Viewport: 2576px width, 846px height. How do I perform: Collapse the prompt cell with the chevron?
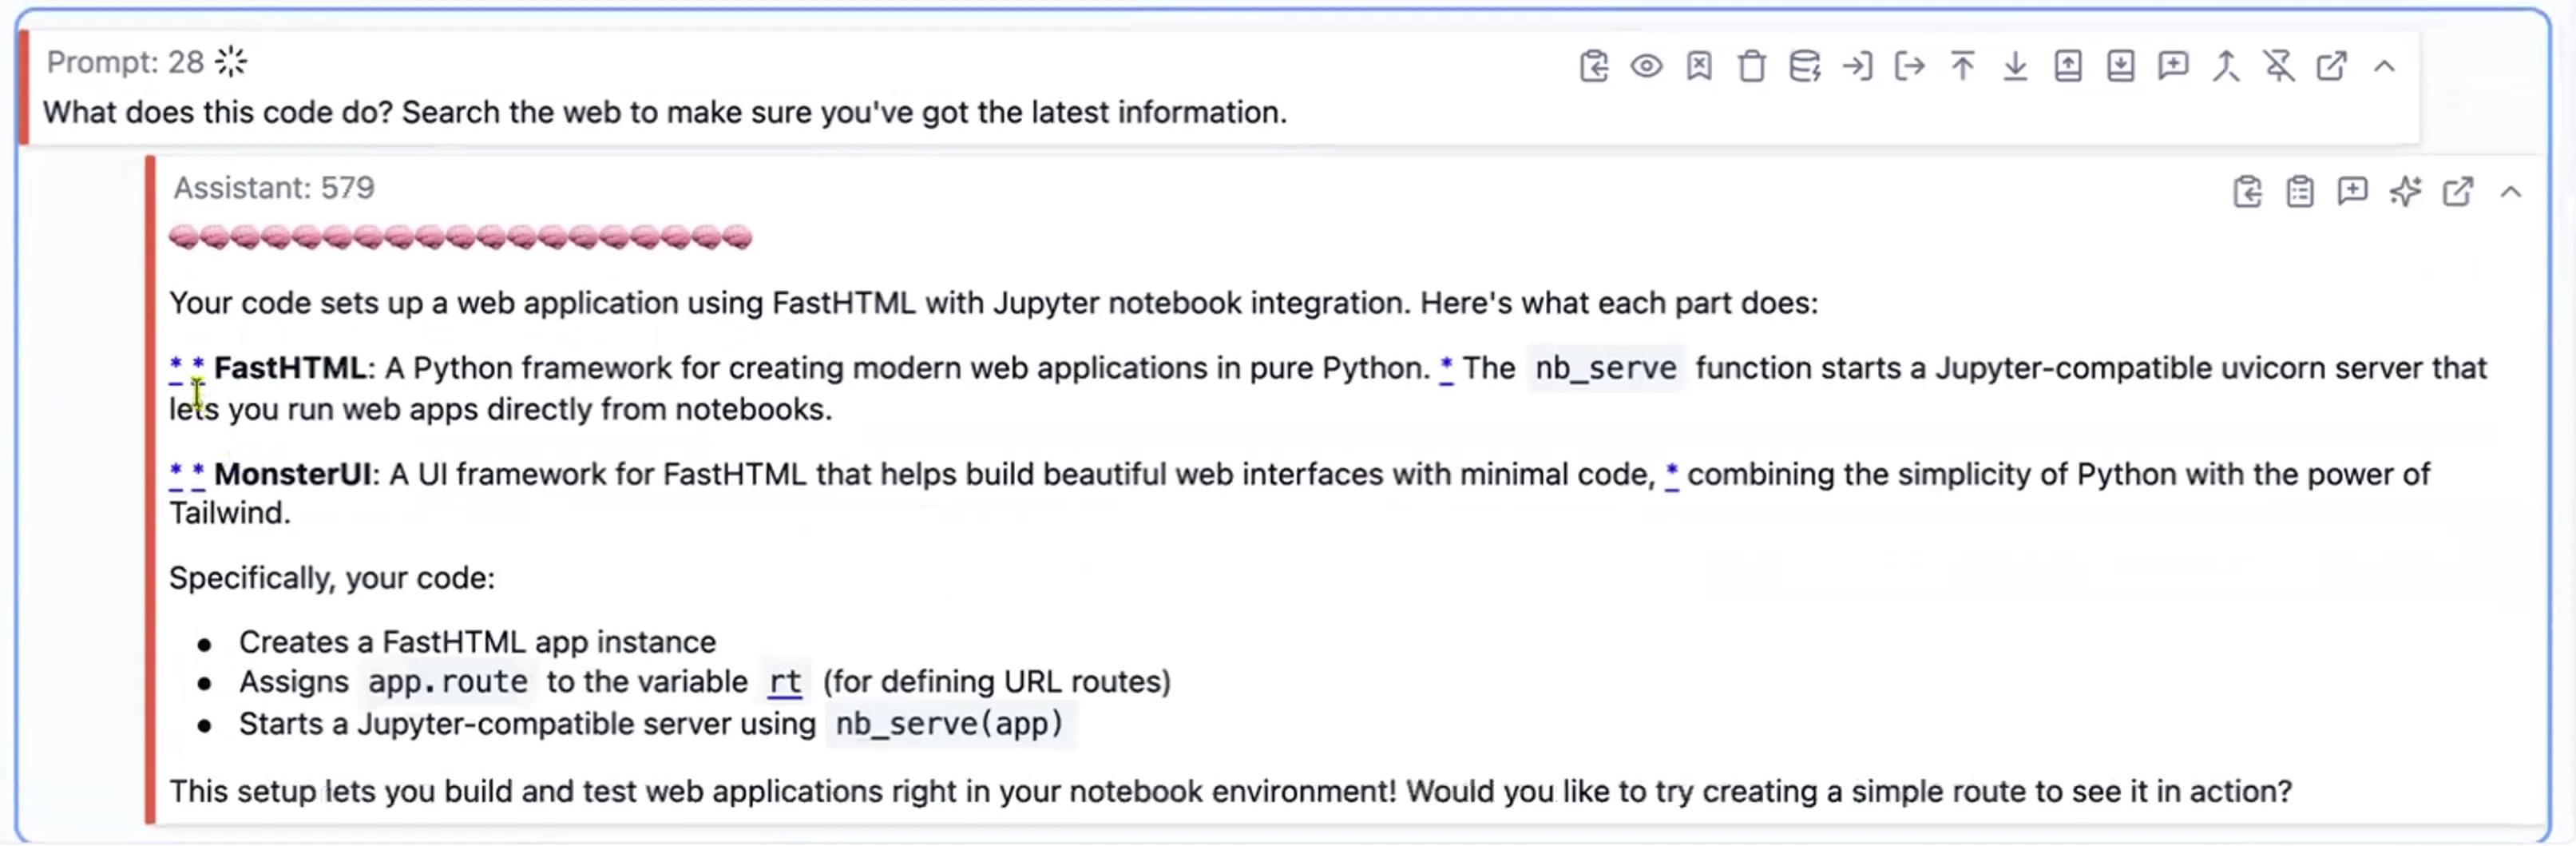pyautogui.click(x=2385, y=67)
